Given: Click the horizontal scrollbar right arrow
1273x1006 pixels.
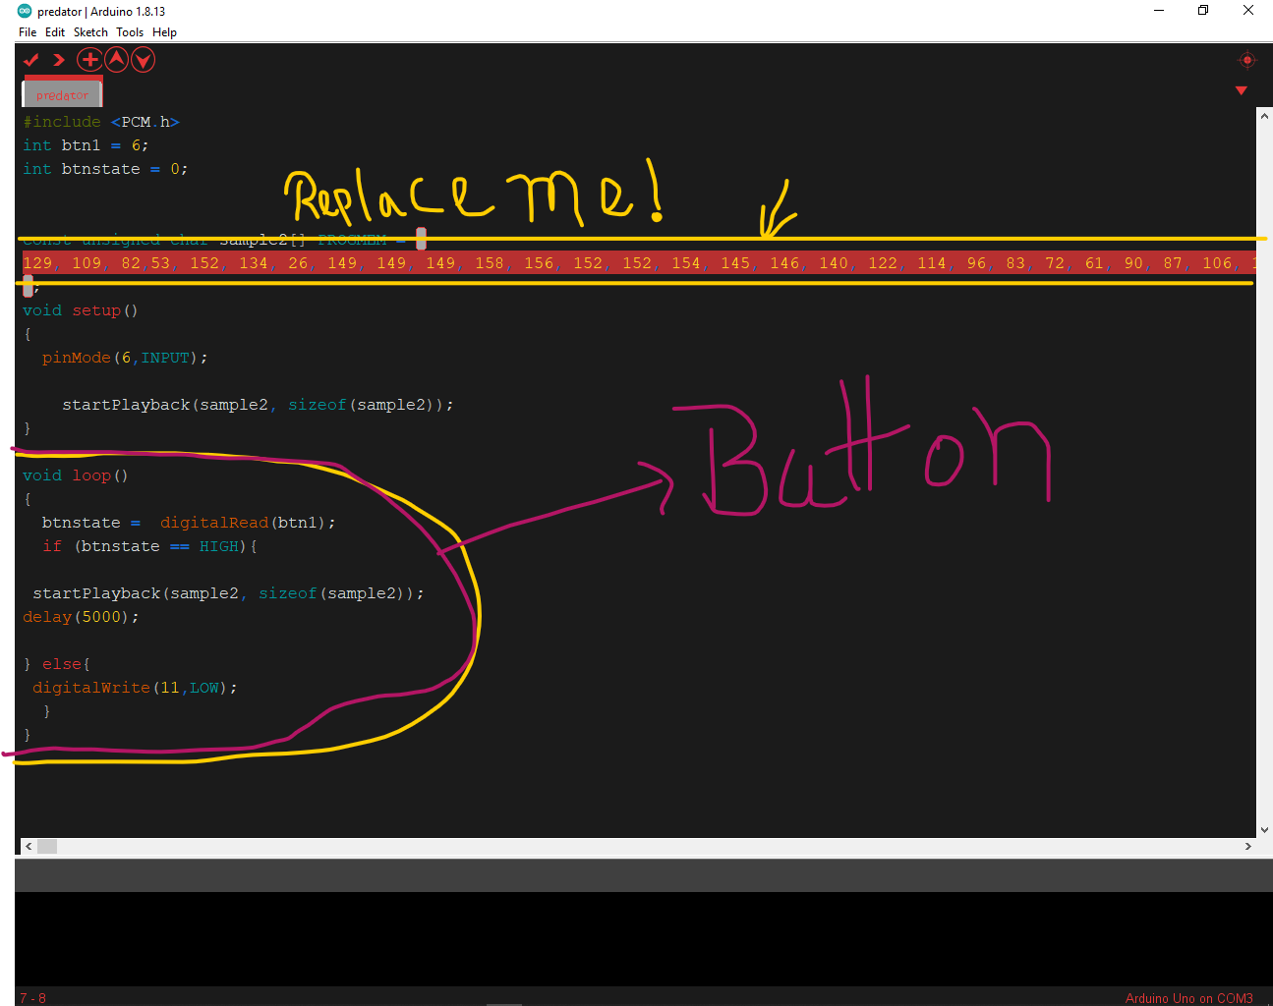Looking at the screenshot, I should point(1248,846).
